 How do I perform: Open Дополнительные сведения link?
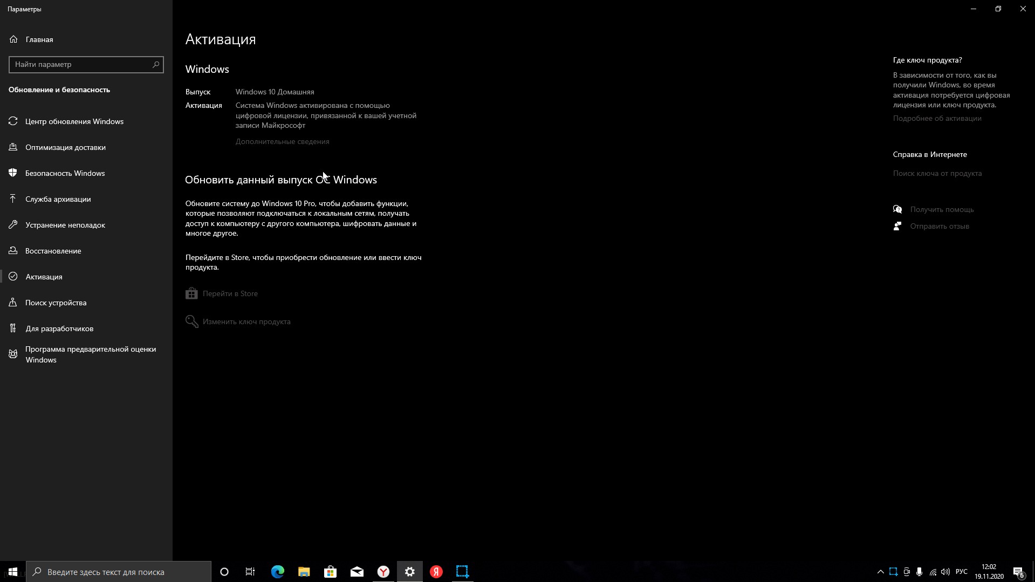(x=282, y=141)
